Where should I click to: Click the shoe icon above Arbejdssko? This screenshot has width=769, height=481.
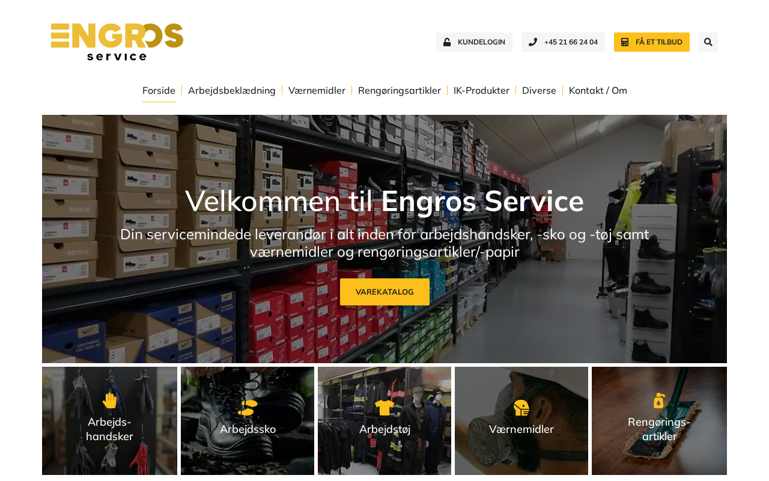[248, 408]
